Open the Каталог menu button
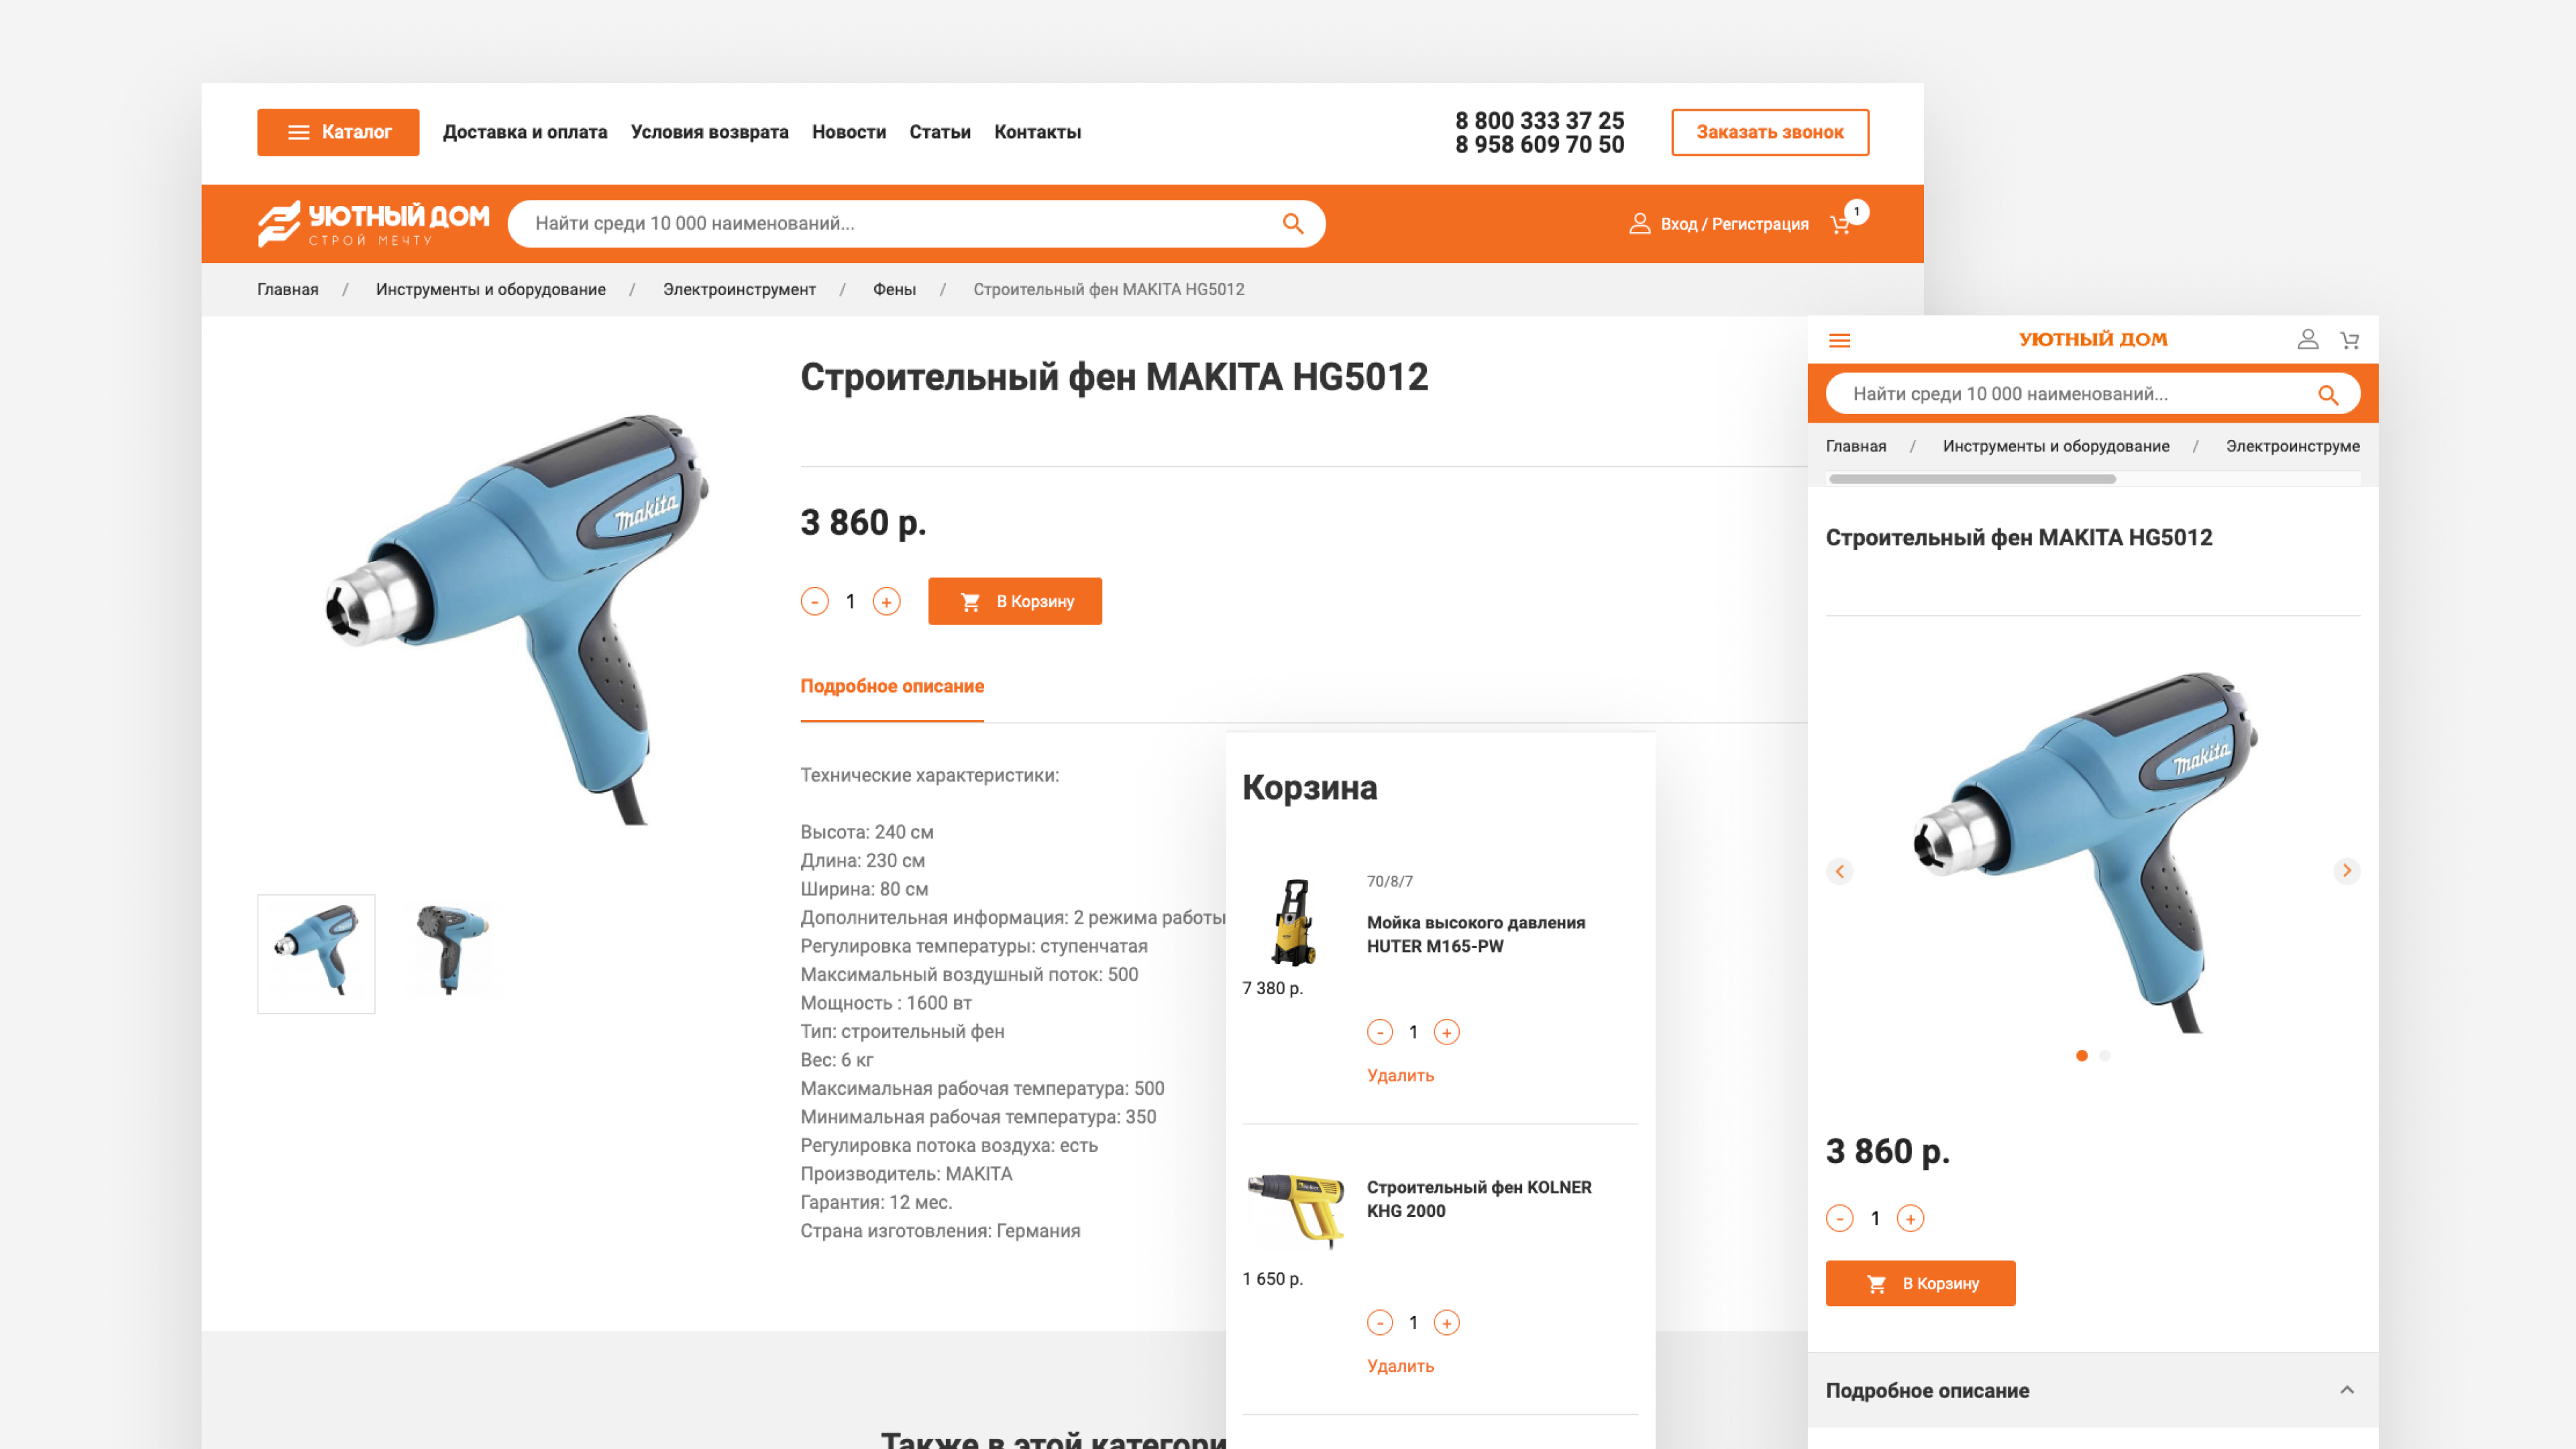 338,132
